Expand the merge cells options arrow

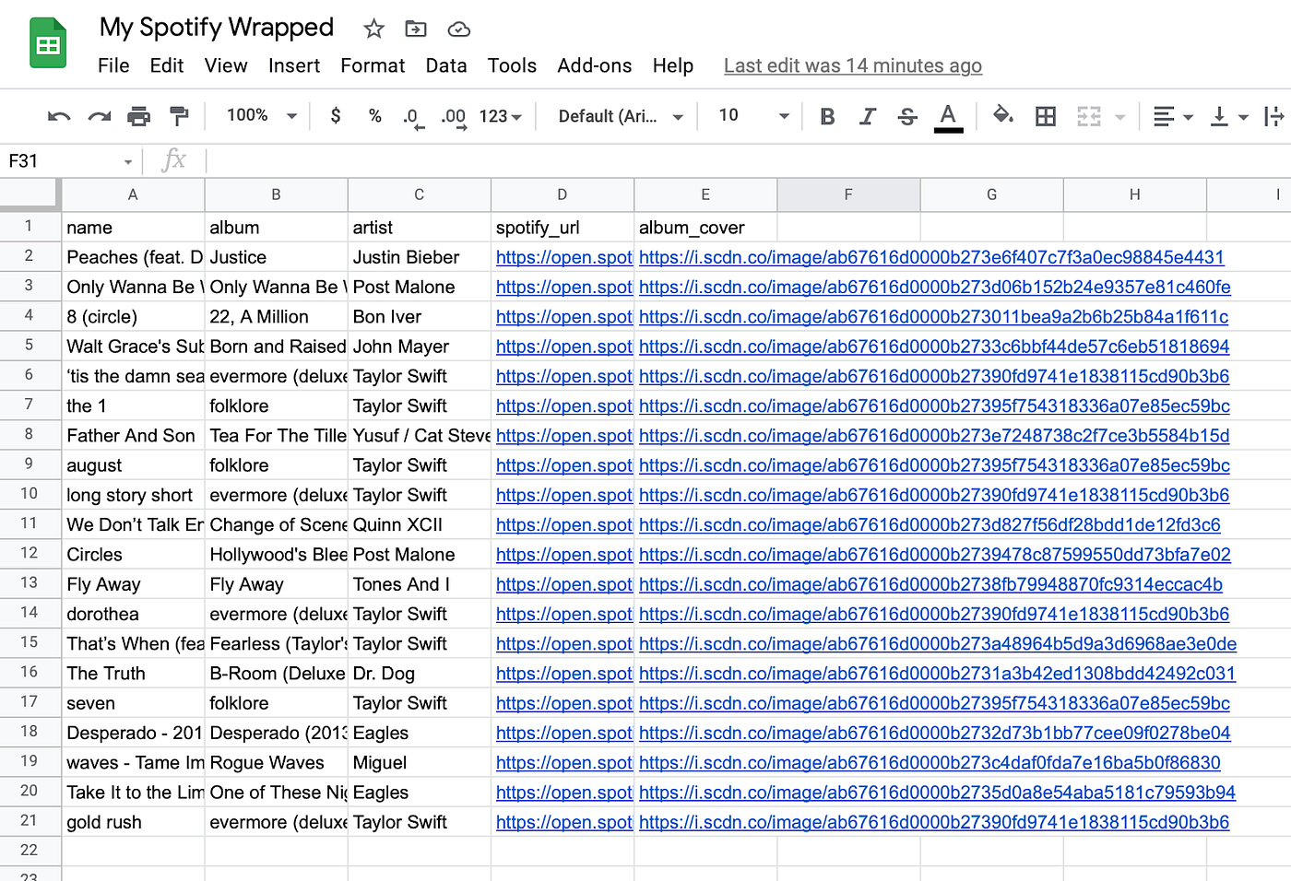click(1120, 117)
